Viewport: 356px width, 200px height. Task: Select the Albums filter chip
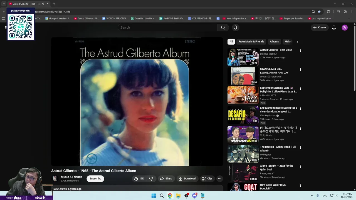pyautogui.click(x=274, y=42)
